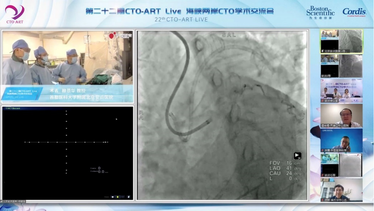374x211 pixels.
Task: Click the rightmost icon in Live/Record panel toolbar
Action: pos(129,197)
